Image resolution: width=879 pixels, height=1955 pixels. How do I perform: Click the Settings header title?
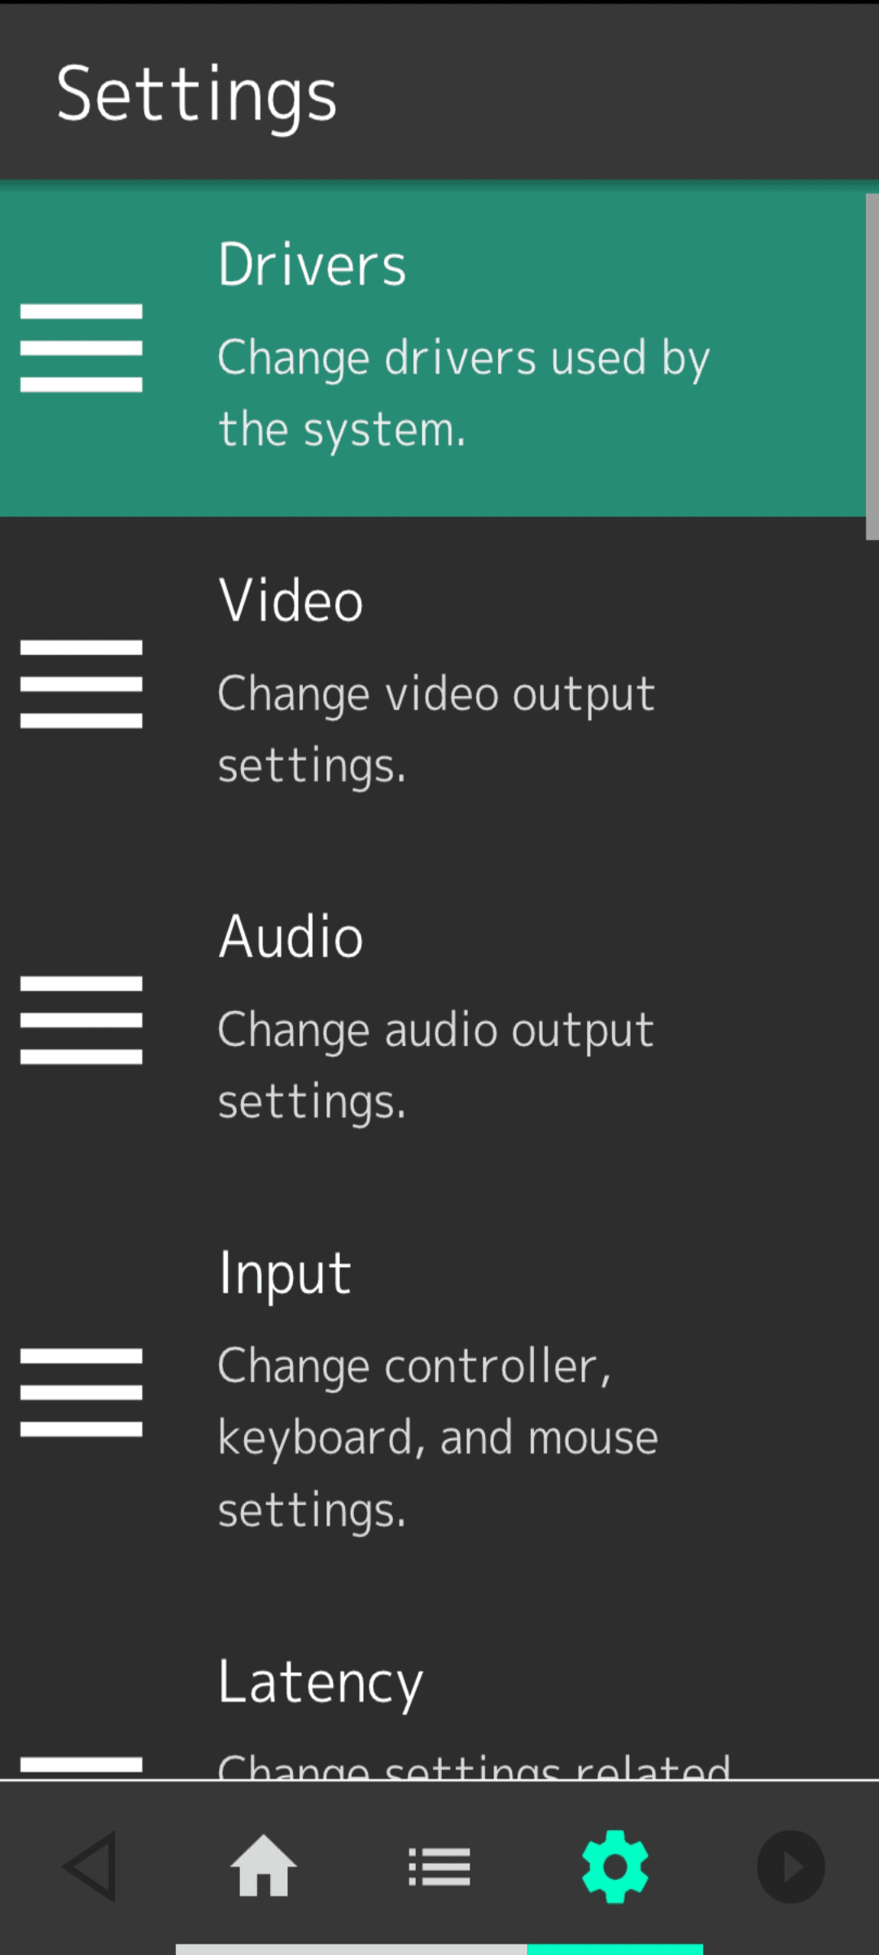point(196,94)
